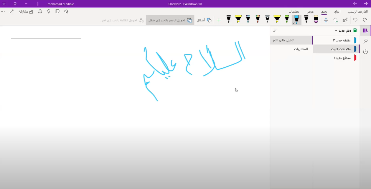Add a new pen with plus icon
371x189 pixels.
pyautogui.click(x=219, y=20)
